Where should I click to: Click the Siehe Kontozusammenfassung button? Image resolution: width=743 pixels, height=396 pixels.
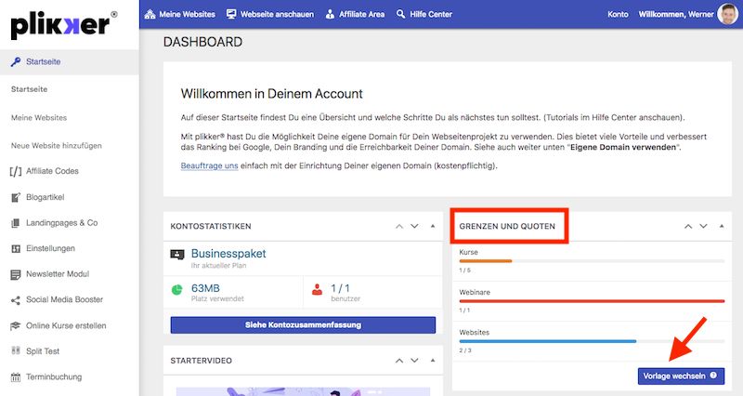[x=303, y=325]
